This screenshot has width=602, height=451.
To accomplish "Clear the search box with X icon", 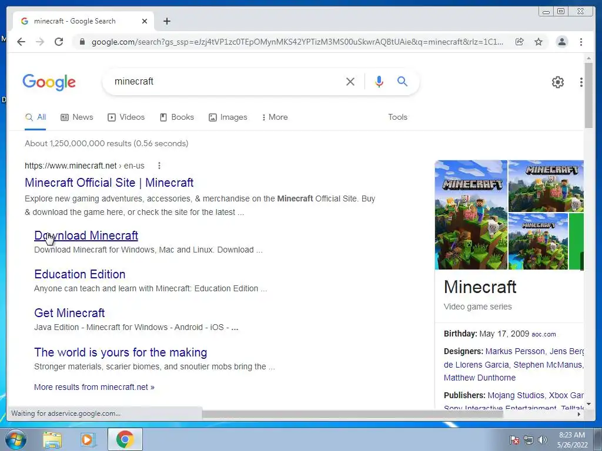I will pos(350,81).
